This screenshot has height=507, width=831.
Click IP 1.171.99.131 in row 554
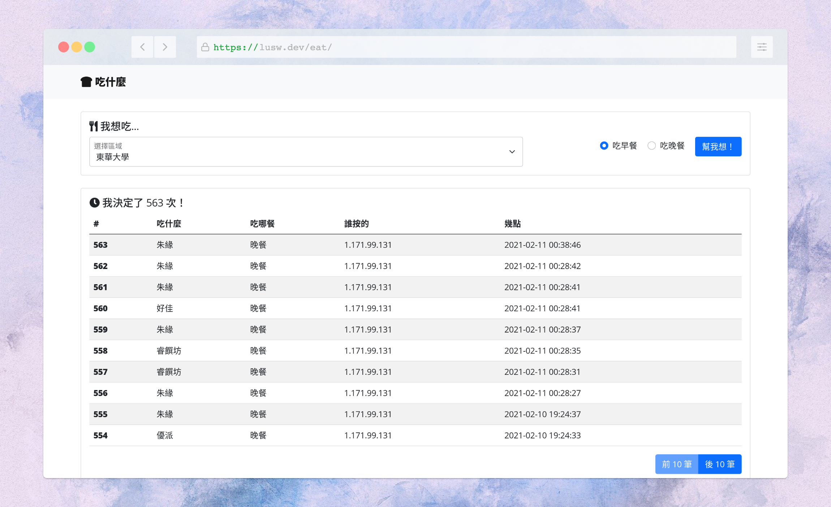368,435
